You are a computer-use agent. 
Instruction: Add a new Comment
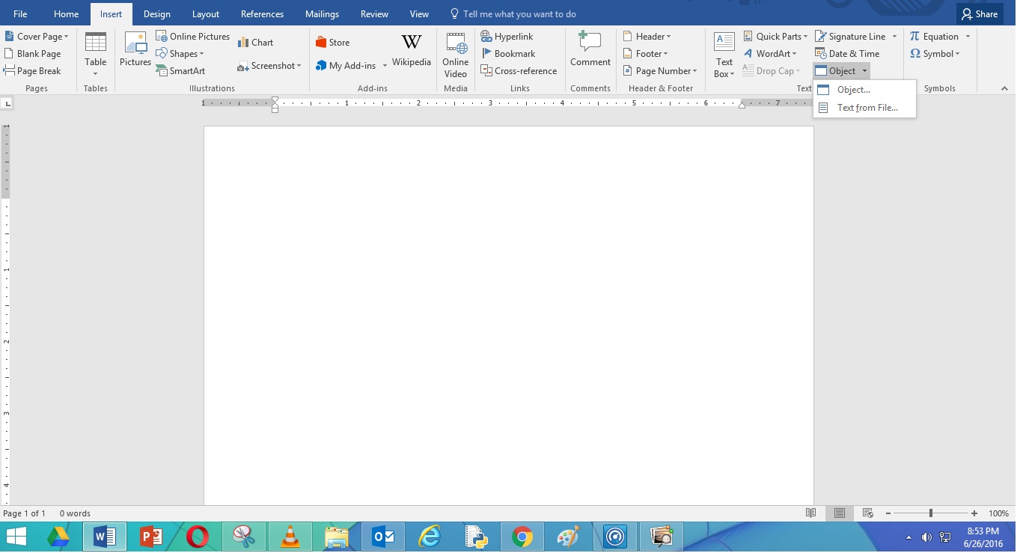pos(590,50)
